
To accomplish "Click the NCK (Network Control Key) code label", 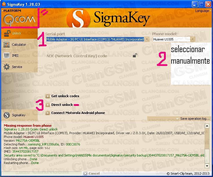I will click(x=77, y=56).
